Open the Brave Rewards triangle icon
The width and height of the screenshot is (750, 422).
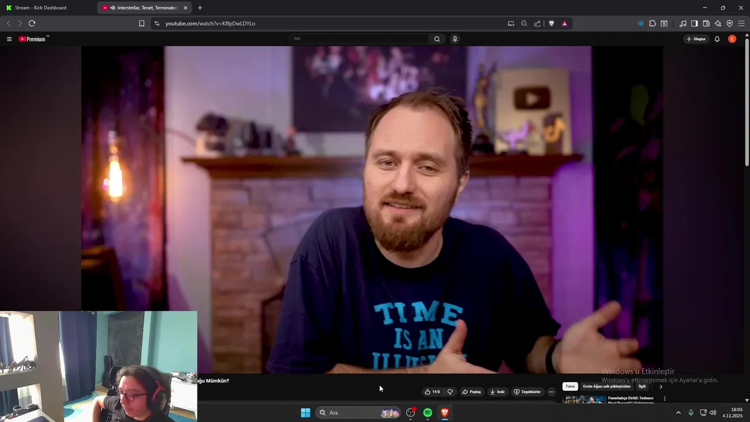point(564,23)
